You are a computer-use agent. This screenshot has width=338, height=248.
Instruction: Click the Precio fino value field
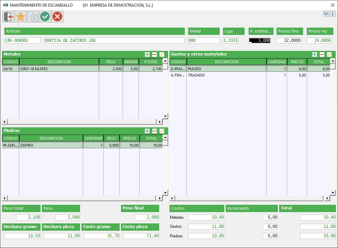click(x=289, y=41)
